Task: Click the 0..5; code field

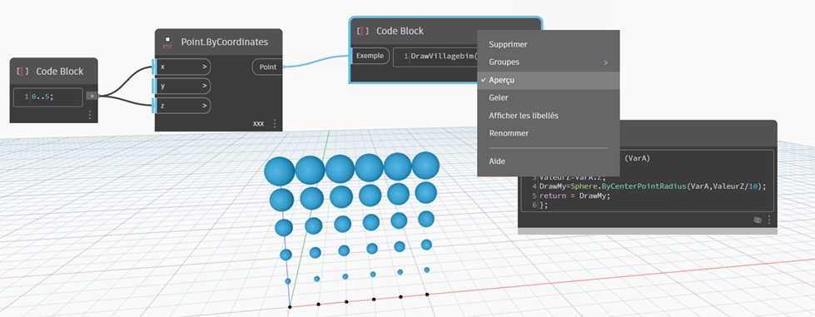Action: pos(48,97)
